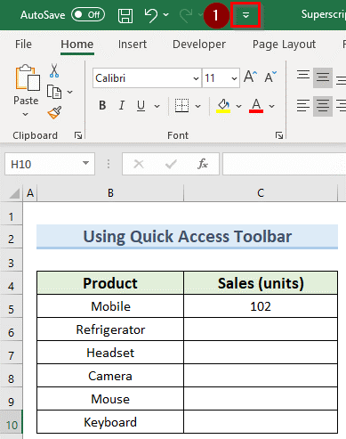Screen dimensions: 346x439
Task: Open Font settings dialog launcher
Action: (279, 135)
